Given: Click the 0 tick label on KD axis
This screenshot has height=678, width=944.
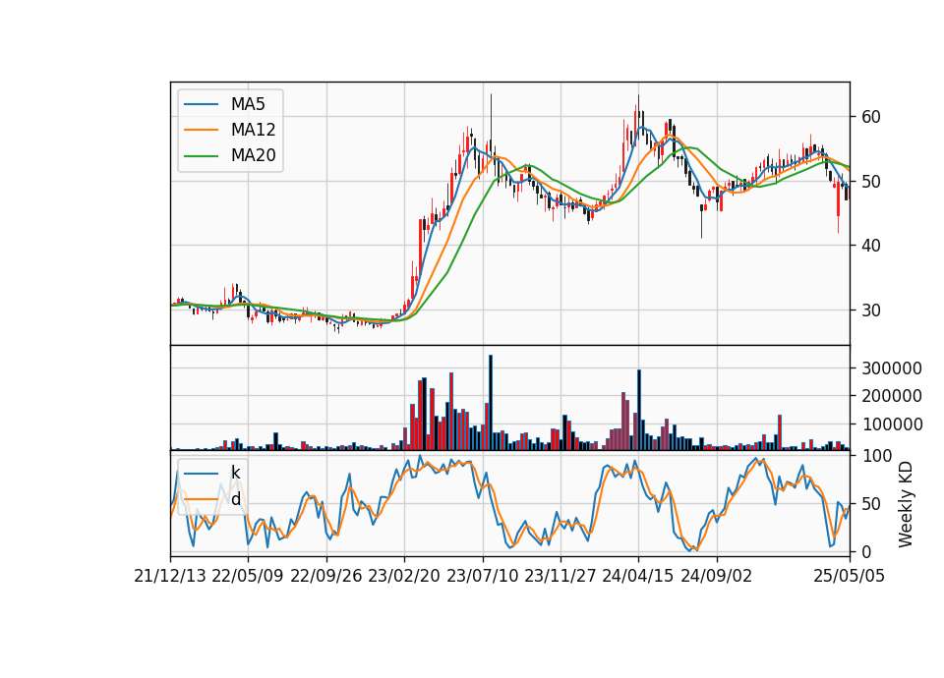Looking at the screenshot, I should point(866,551).
